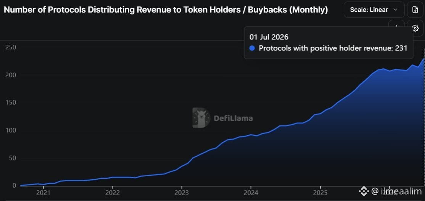Click the 2024 x-axis label
The width and height of the screenshot is (425, 201).
(251, 193)
